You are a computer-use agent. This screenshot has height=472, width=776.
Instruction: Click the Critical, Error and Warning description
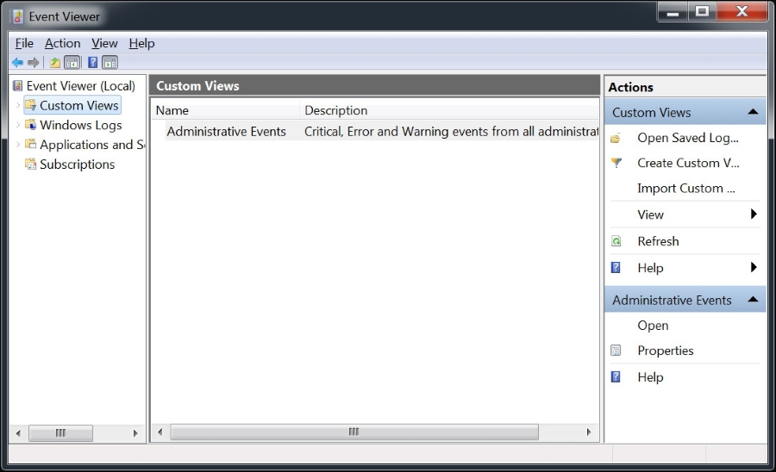tap(451, 132)
